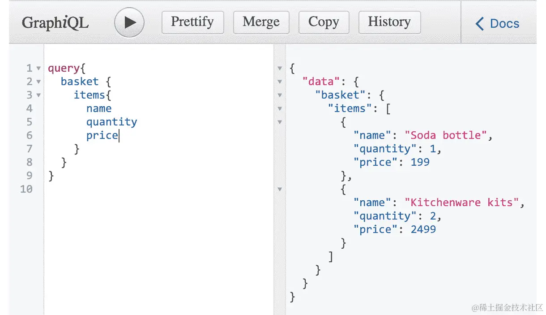Click the 'quantity' field in the query editor
Viewport: 546px width, 315px height.
[112, 122]
